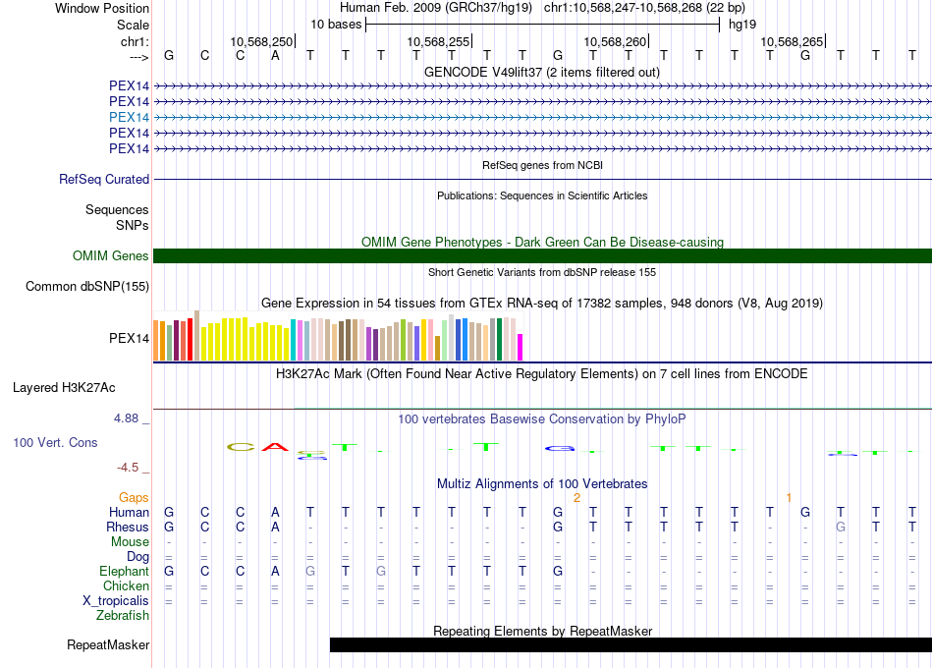The width and height of the screenshot is (933, 668).
Task: Click the Publications Sequences in Scientific Articles title
Action: tap(542, 195)
